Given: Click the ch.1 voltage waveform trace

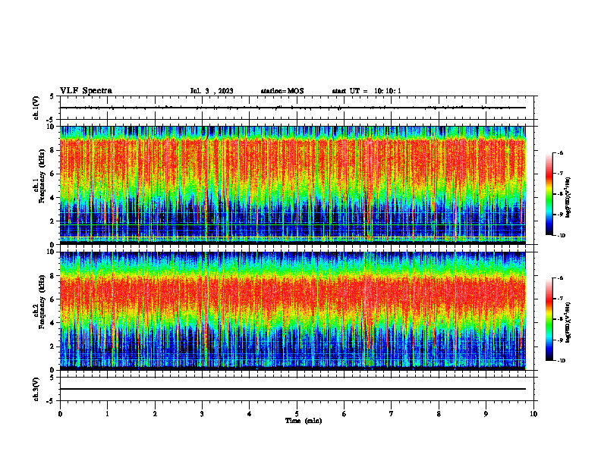Looking at the screenshot, I should point(293,108).
